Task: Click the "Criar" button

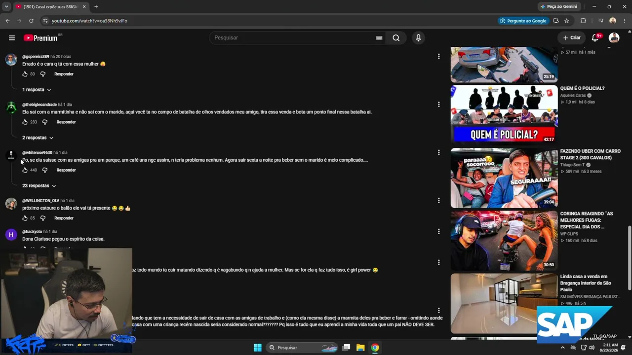Action: click(x=572, y=38)
